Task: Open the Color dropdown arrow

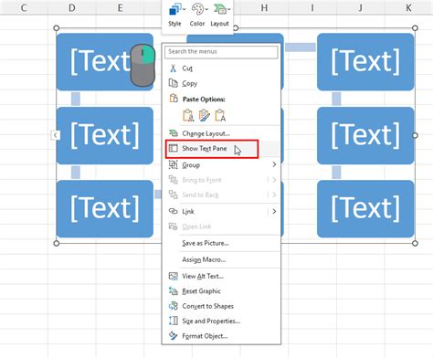Action: (x=206, y=9)
